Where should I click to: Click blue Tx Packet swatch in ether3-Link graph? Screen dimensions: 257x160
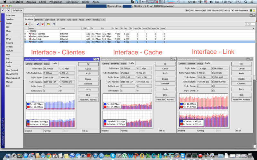pyautogui.click(x=182, y=121)
